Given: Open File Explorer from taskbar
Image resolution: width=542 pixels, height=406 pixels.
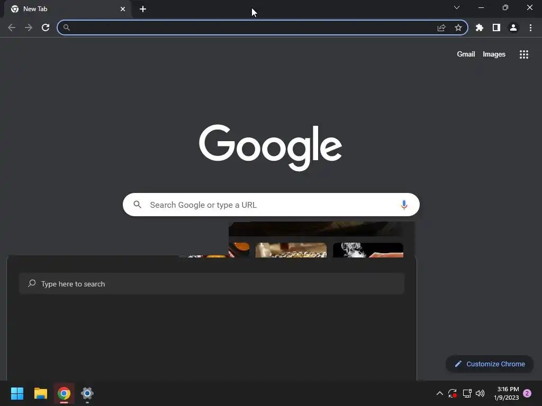Looking at the screenshot, I should [41, 393].
